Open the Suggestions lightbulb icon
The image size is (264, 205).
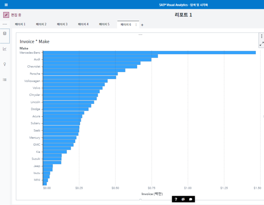tap(5, 64)
